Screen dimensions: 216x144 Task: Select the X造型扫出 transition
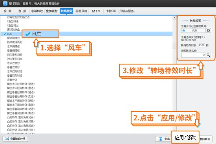point(13,26)
